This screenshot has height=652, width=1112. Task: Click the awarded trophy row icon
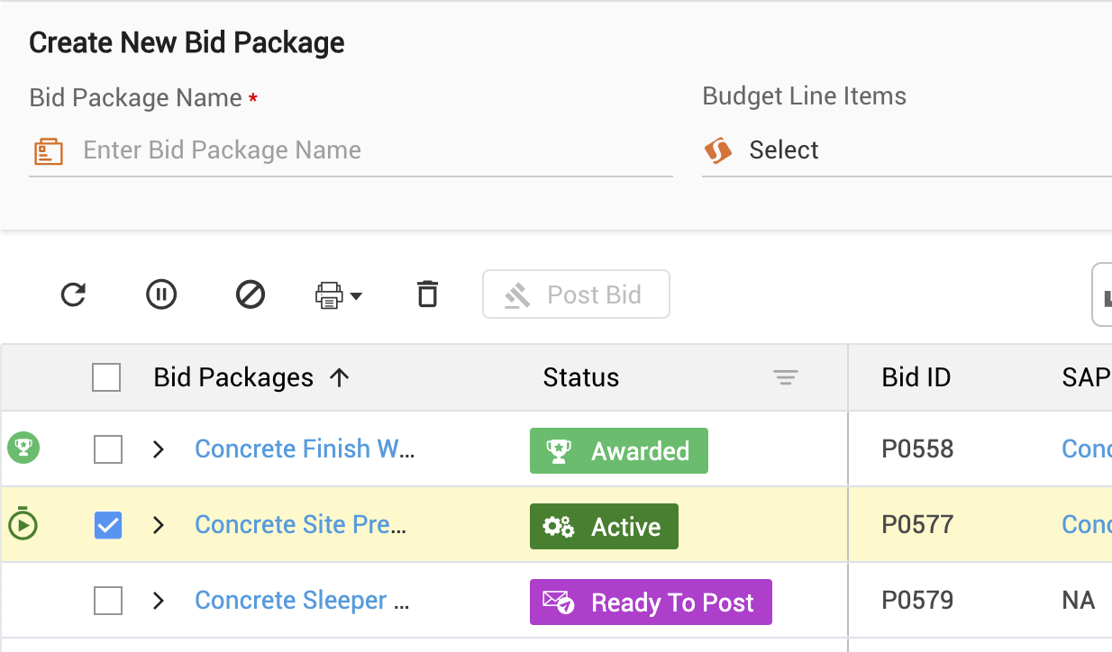[23, 448]
